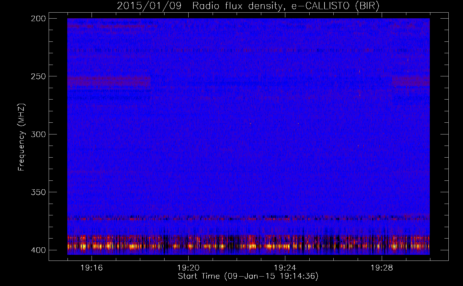The image size is (463, 286).
Task: Select the 400 frequency axis label
Action: pyautogui.click(x=38, y=250)
